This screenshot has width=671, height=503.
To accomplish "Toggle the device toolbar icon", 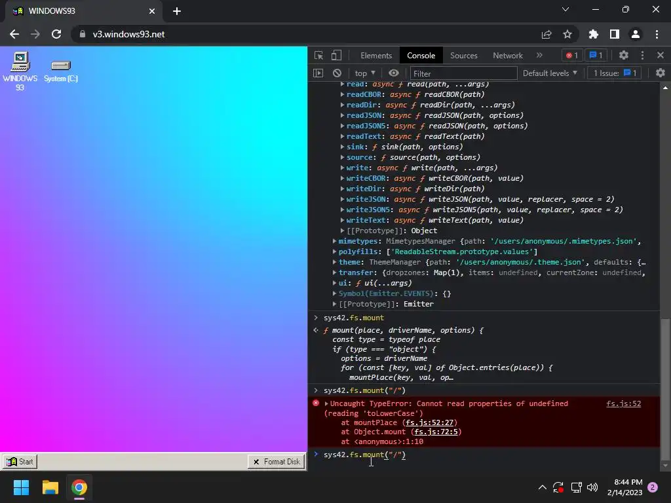I will [x=336, y=55].
